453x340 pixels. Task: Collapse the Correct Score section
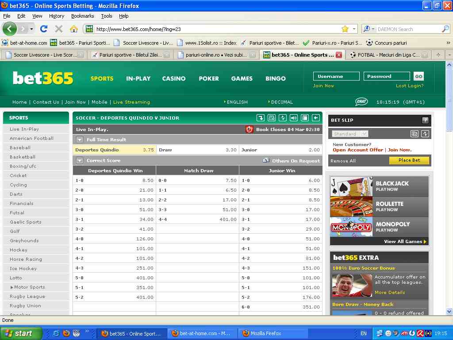click(80, 160)
